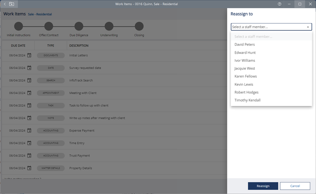Select David Peters from staff list
The width and height of the screenshot is (316, 194).
[x=244, y=45]
